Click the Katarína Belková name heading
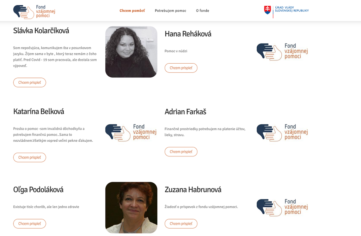Image resolution: width=361 pixels, height=236 pixels. [x=39, y=112]
